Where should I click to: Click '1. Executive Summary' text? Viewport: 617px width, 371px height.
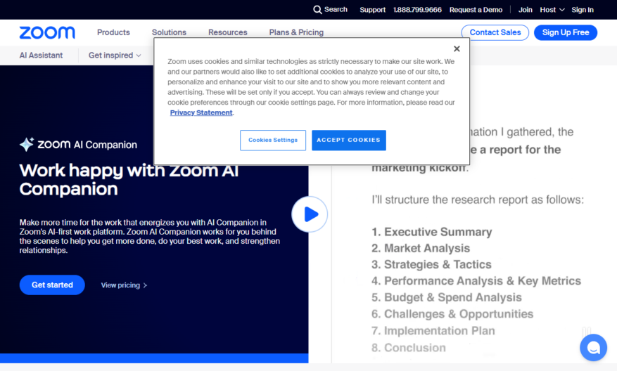pos(432,232)
